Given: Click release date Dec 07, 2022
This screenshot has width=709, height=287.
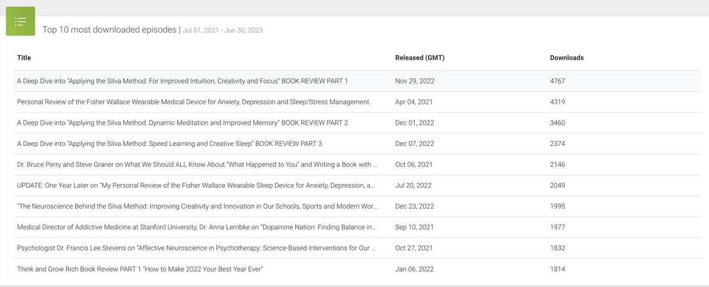Looking at the screenshot, I should click(415, 144).
